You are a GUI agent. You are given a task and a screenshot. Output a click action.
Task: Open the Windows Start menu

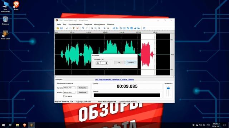(x=3, y=125)
